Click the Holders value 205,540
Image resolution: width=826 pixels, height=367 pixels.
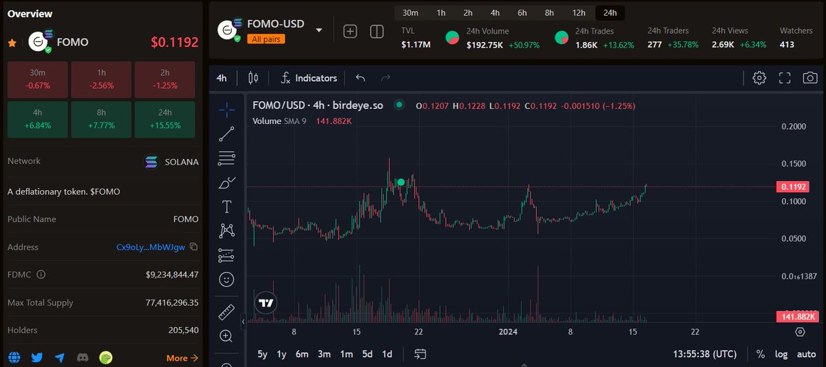(x=183, y=331)
